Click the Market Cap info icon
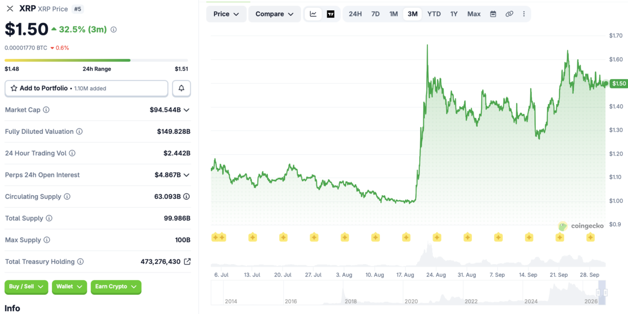Screen dimensions: 628x314 point(46,110)
